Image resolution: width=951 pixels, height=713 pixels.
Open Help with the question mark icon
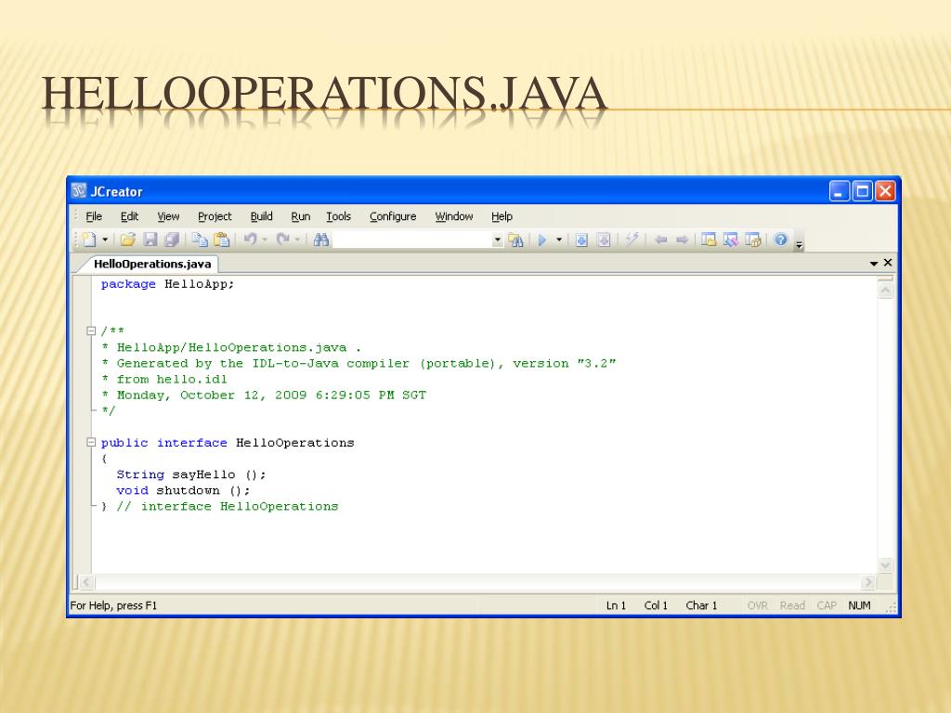pos(780,240)
